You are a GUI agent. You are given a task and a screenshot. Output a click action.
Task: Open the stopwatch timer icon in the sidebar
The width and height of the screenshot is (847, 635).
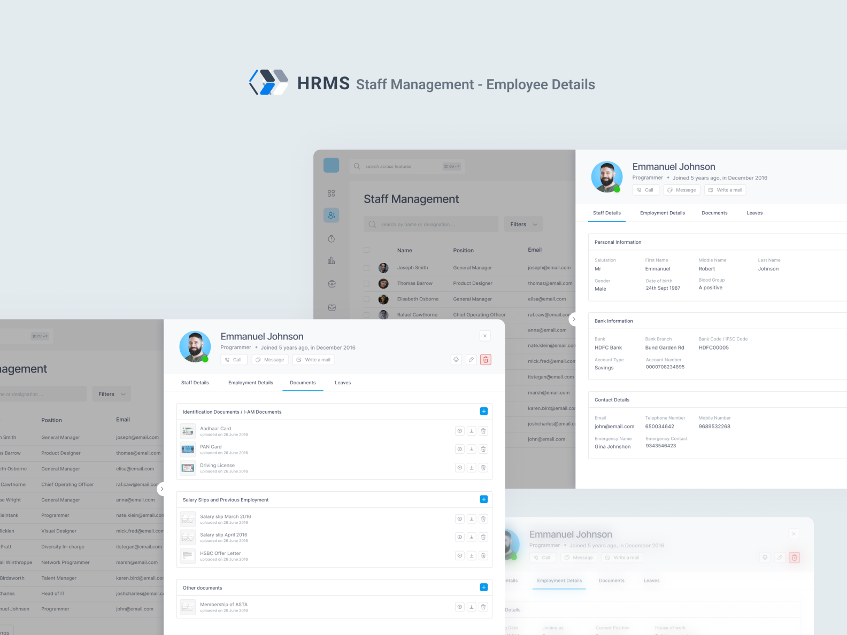point(332,238)
